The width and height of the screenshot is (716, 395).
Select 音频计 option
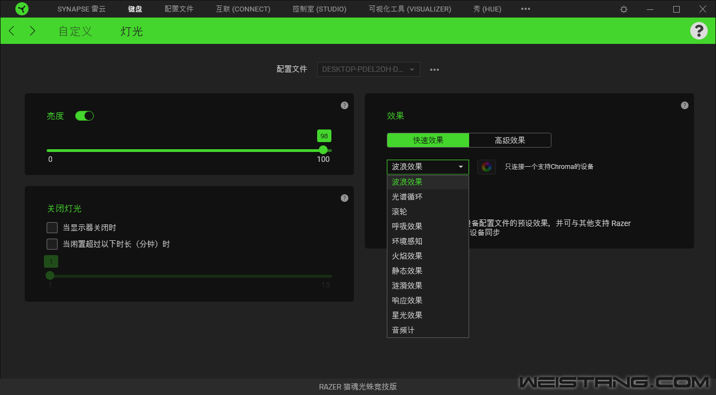click(428, 330)
